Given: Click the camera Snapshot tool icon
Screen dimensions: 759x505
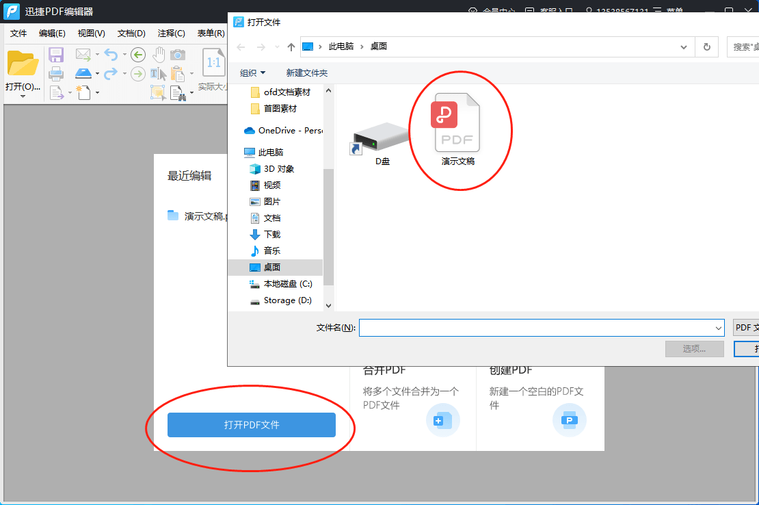Looking at the screenshot, I should point(178,55).
